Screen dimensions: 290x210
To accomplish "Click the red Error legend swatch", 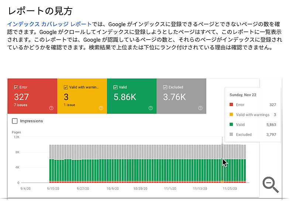I will click(231, 105).
